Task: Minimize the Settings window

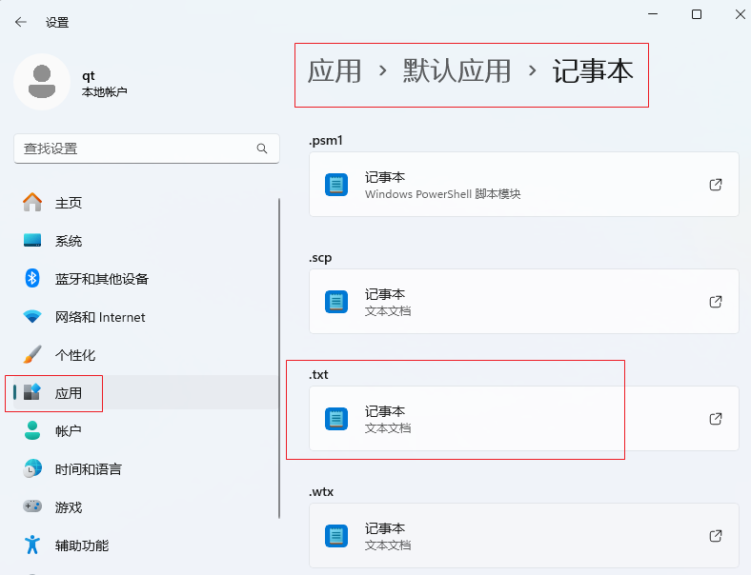Action: click(x=652, y=14)
